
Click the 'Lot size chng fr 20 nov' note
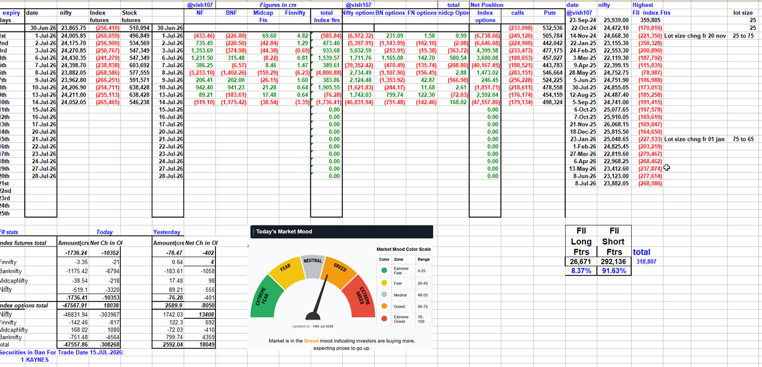695,36
